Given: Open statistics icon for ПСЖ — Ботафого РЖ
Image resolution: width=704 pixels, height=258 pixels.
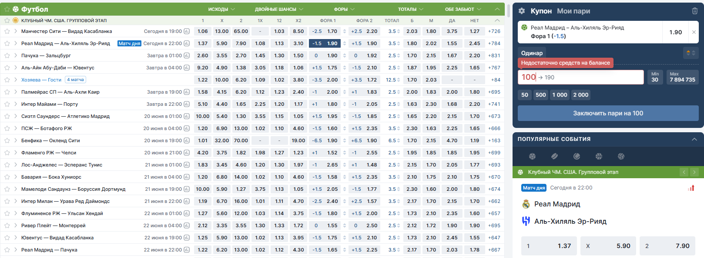Looking at the screenshot, I should (x=187, y=128).
